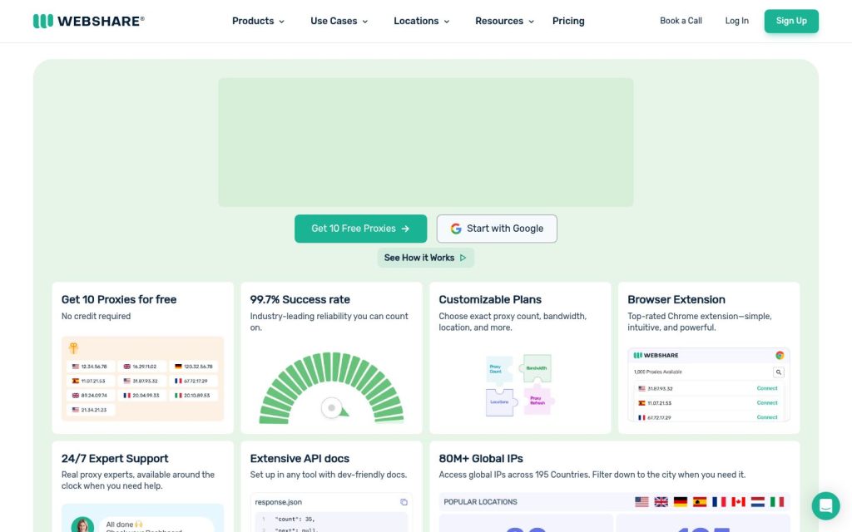Click the Netherlands flag in Popular Locations
852x532 pixels.
[x=757, y=502]
